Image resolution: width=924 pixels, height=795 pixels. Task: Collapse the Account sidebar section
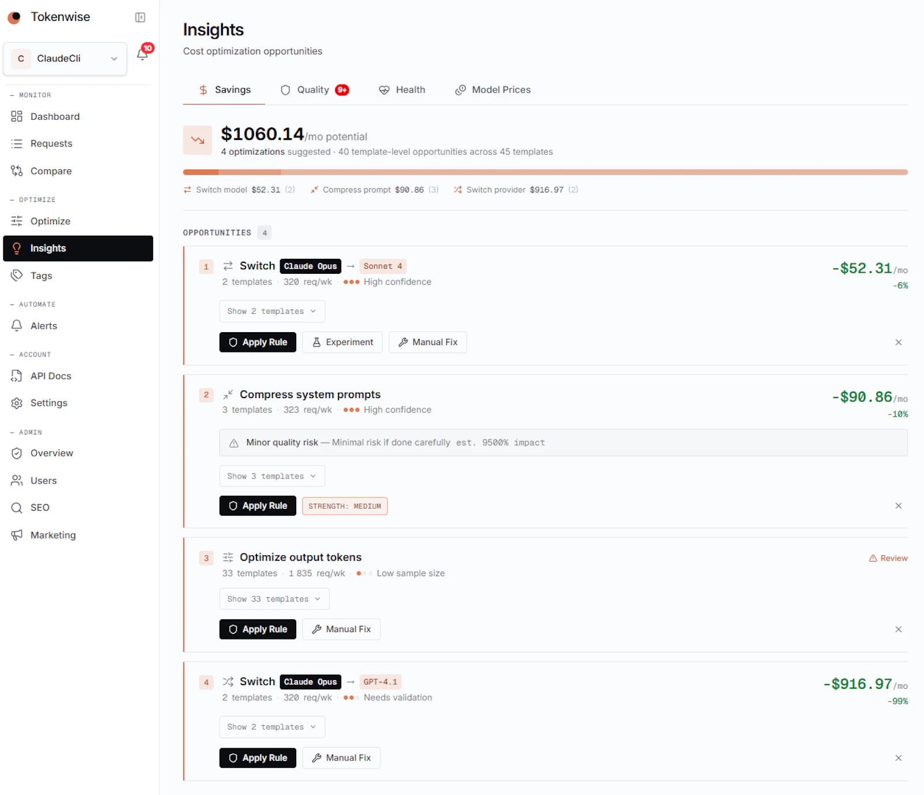pos(31,355)
